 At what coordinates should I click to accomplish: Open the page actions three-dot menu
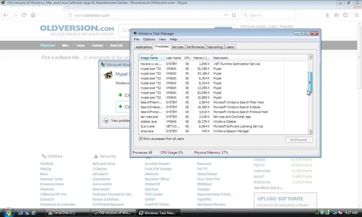point(226,15)
